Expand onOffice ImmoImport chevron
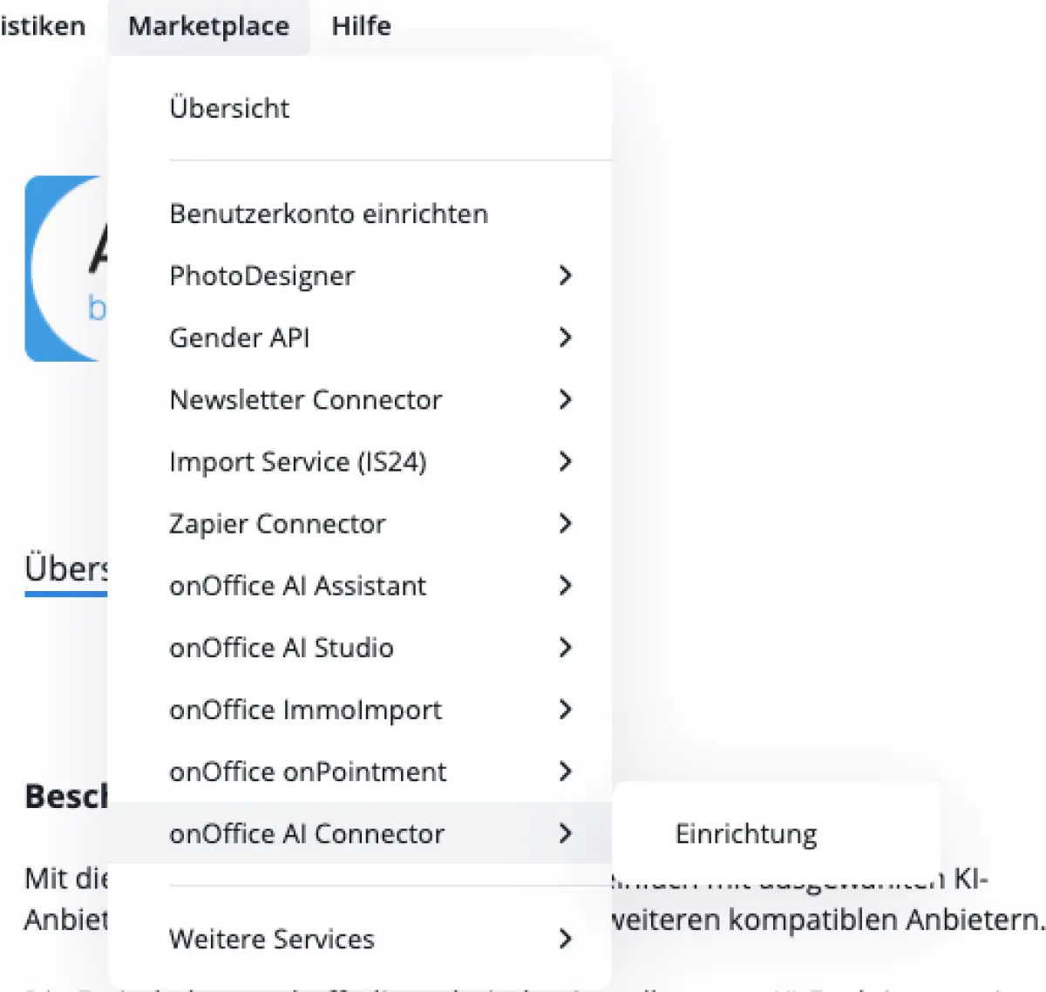 pyautogui.click(x=565, y=709)
